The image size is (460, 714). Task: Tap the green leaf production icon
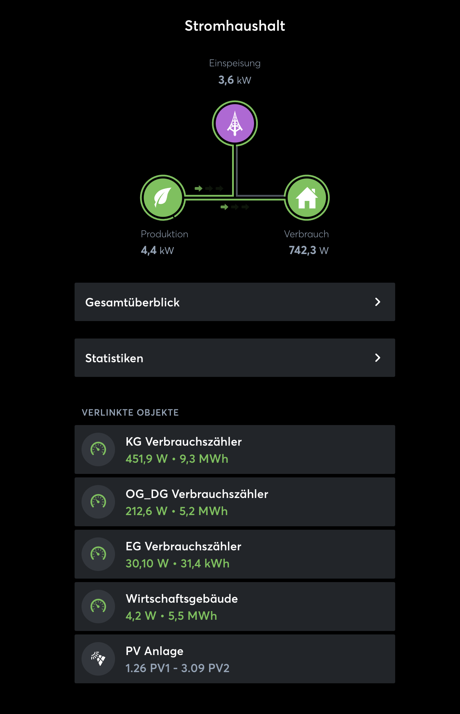[x=163, y=198]
